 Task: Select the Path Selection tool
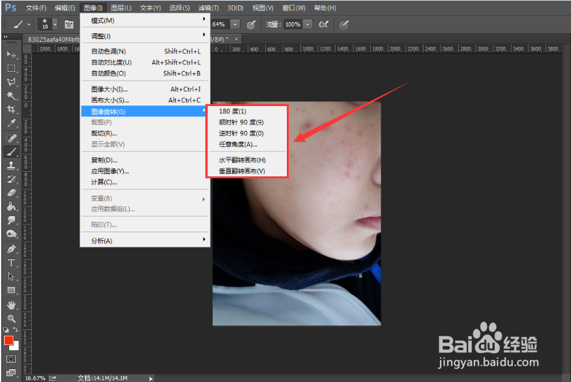pyautogui.click(x=11, y=276)
